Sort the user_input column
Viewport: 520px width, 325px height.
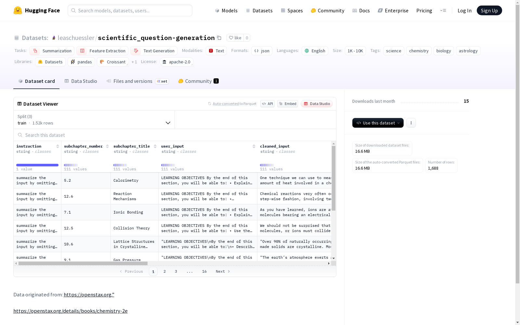(x=254, y=146)
